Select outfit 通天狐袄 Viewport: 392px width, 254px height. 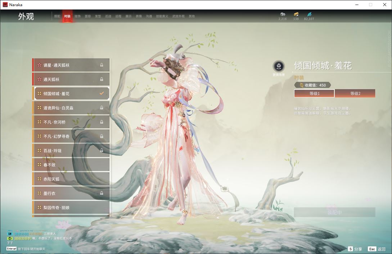[x=71, y=79]
